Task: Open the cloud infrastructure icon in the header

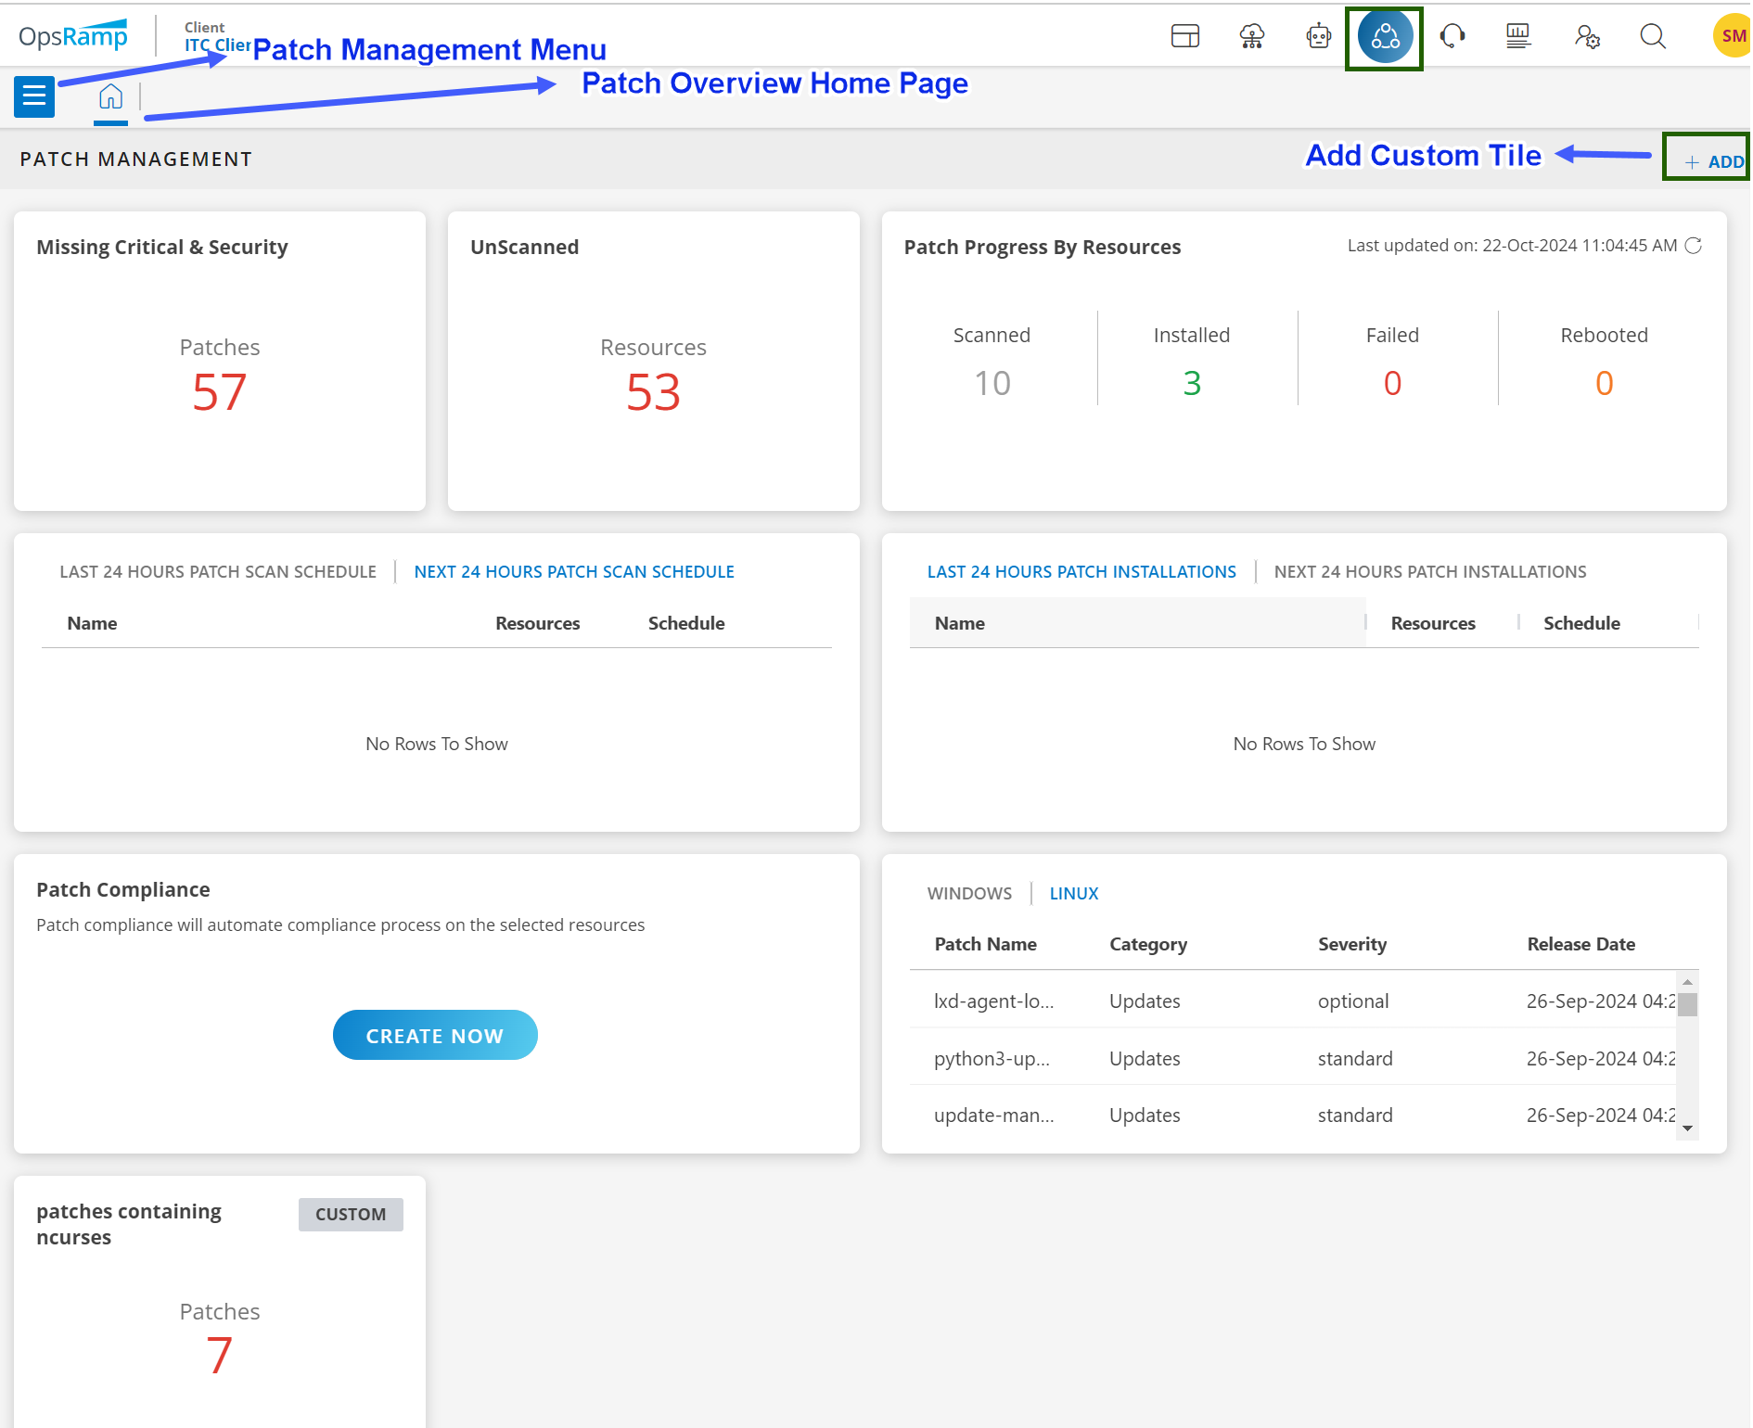Action: (x=1252, y=36)
